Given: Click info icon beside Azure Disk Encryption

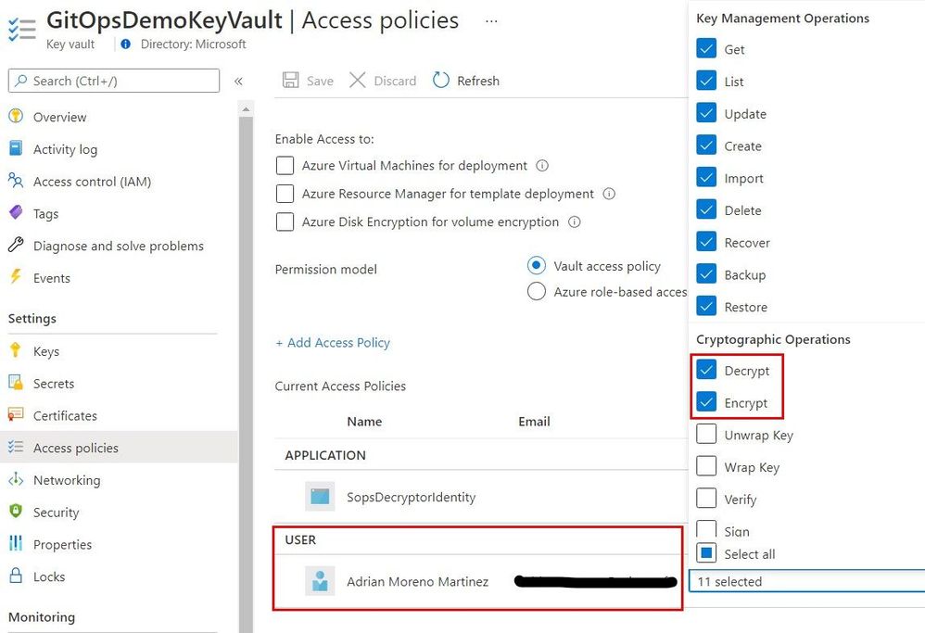Looking at the screenshot, I should pyautogui.click(x=574, y=222).
